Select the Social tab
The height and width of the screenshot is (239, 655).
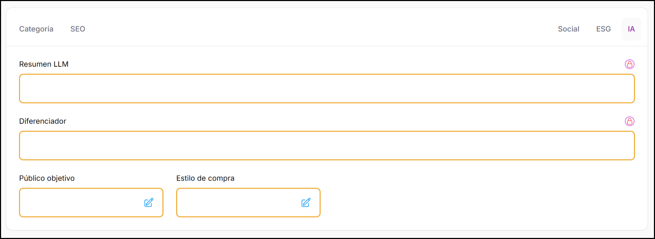click(568, 29)
